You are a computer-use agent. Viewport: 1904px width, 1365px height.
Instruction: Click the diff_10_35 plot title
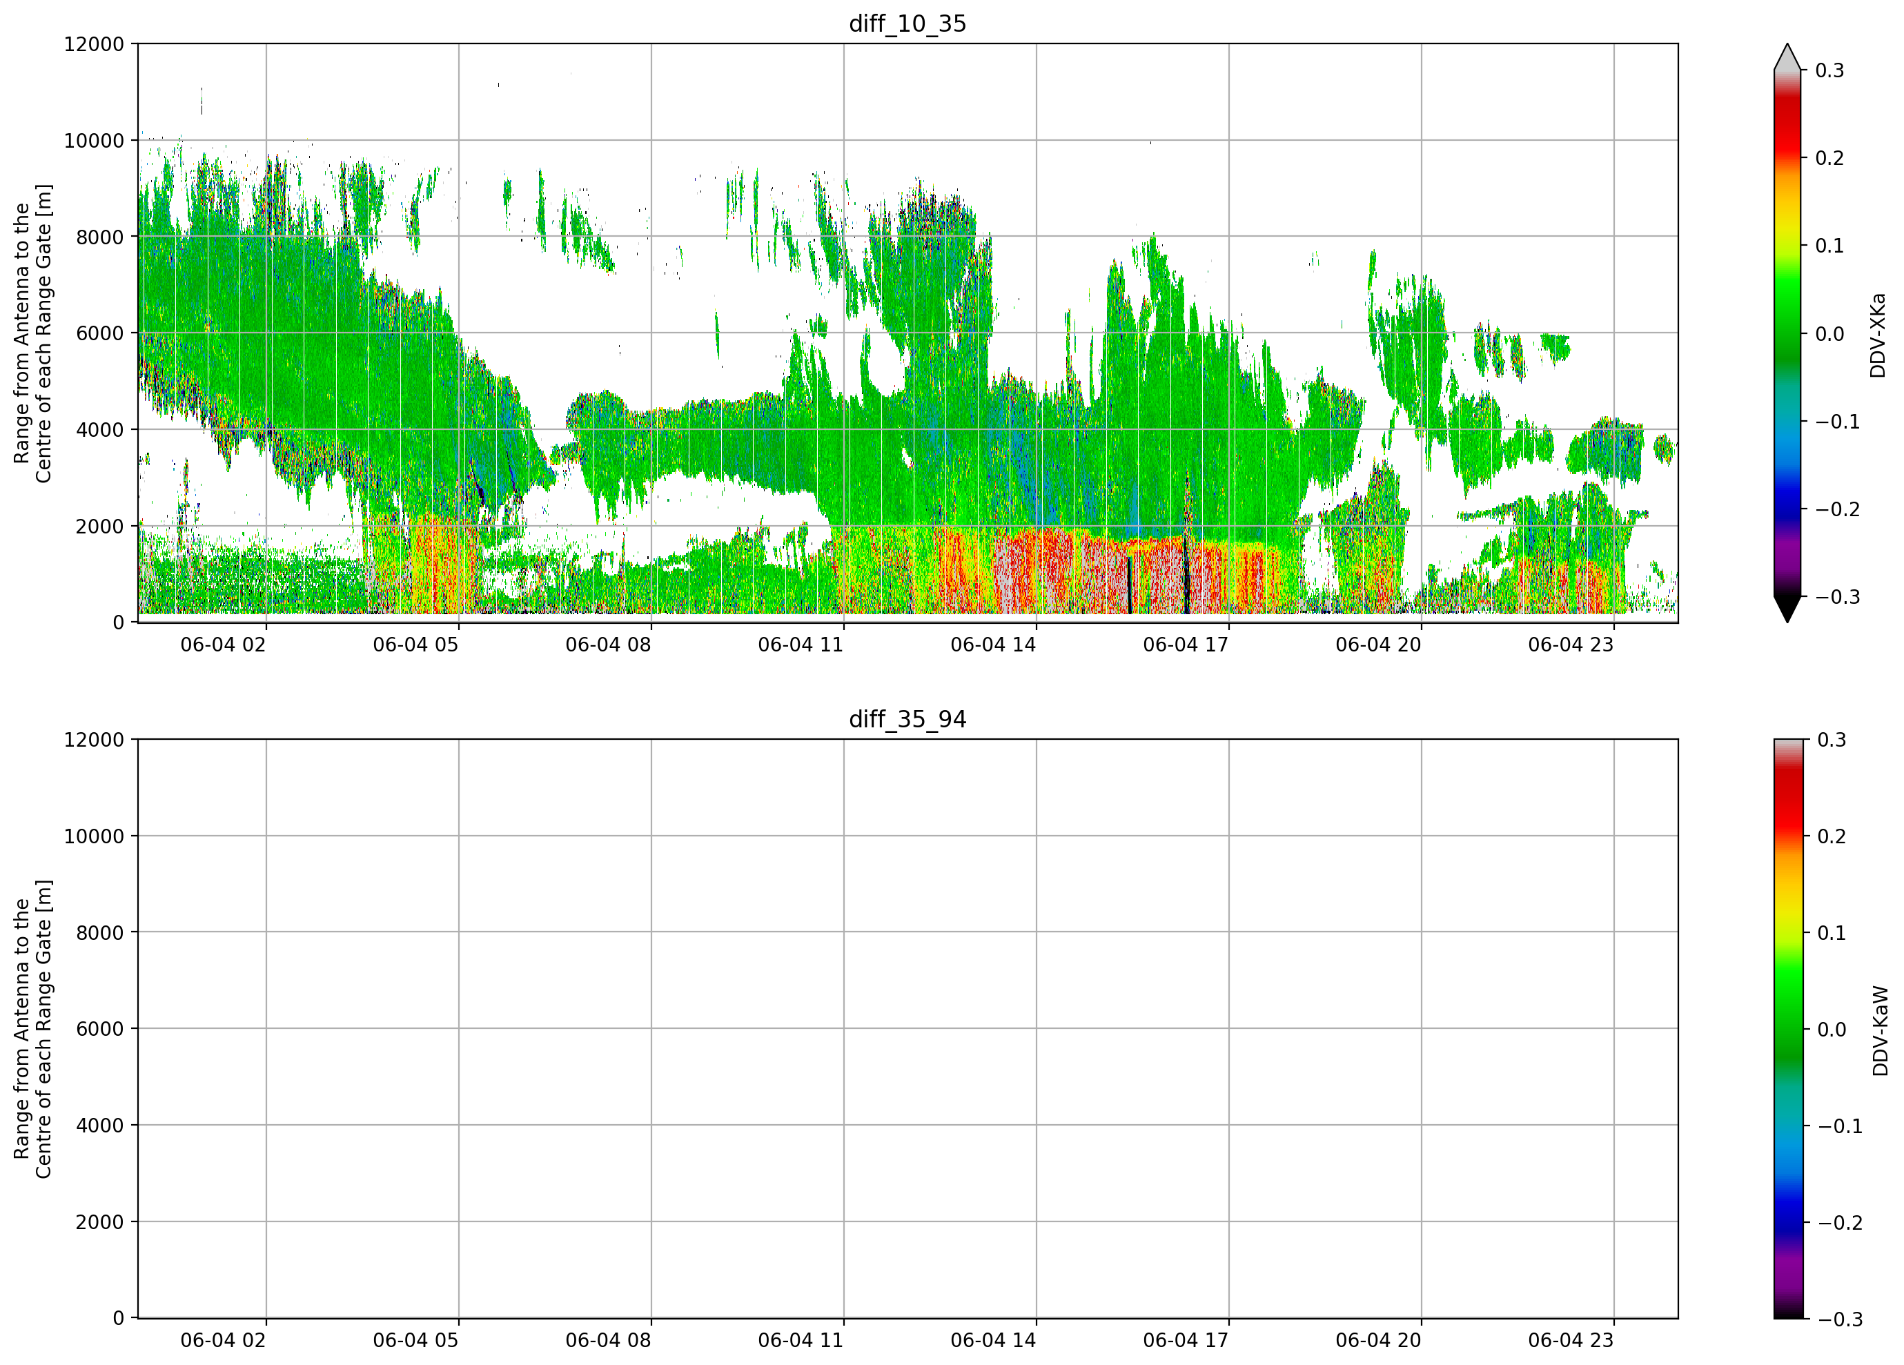pos(907,23)
